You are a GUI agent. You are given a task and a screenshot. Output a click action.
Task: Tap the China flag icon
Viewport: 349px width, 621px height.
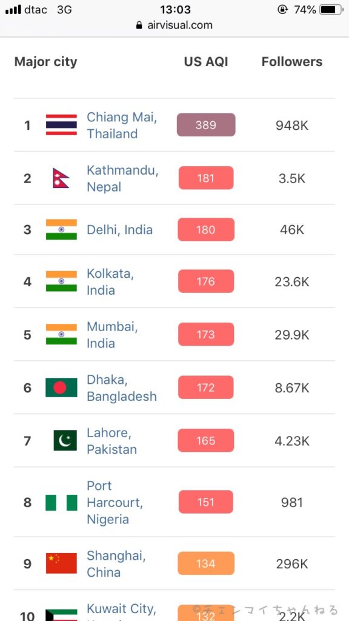pyautogui.click(x=61, y=563)
